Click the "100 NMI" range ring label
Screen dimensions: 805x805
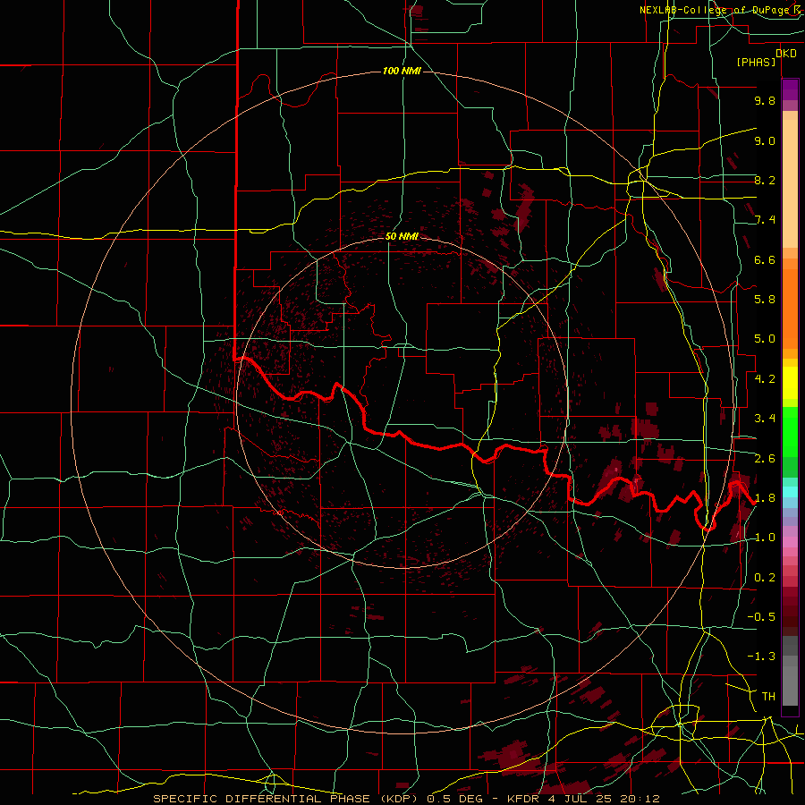pyautogui.click(x=402, y=71)
